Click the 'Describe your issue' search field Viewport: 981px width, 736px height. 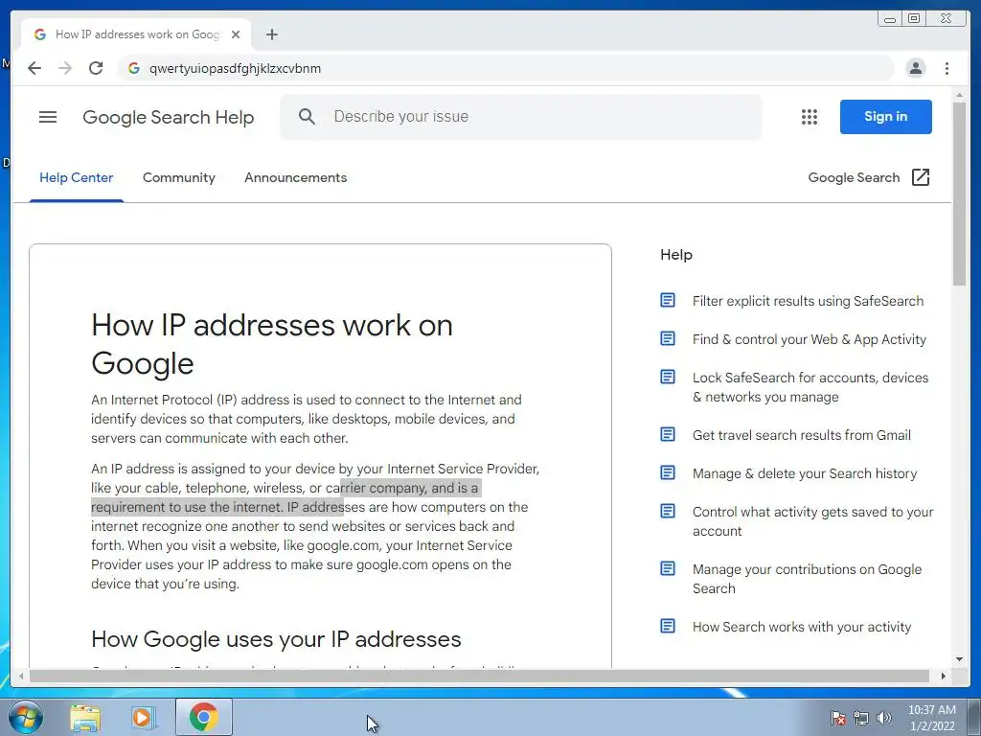520,116
